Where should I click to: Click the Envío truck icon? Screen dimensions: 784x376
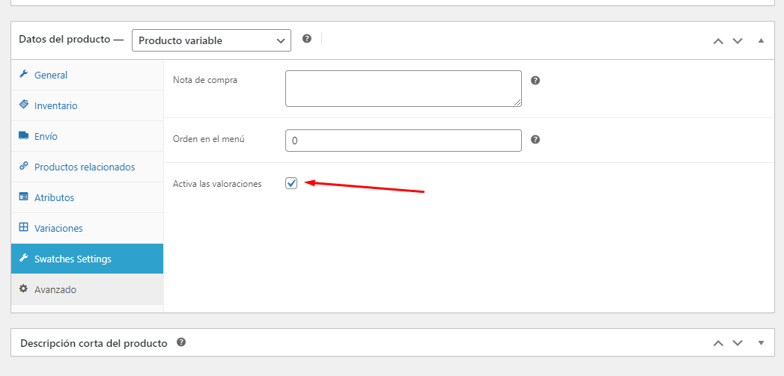point(23,135)
